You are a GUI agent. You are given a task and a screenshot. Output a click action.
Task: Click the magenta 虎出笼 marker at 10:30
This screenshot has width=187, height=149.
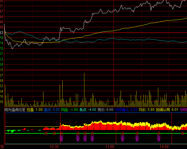(x=61, y=136)
